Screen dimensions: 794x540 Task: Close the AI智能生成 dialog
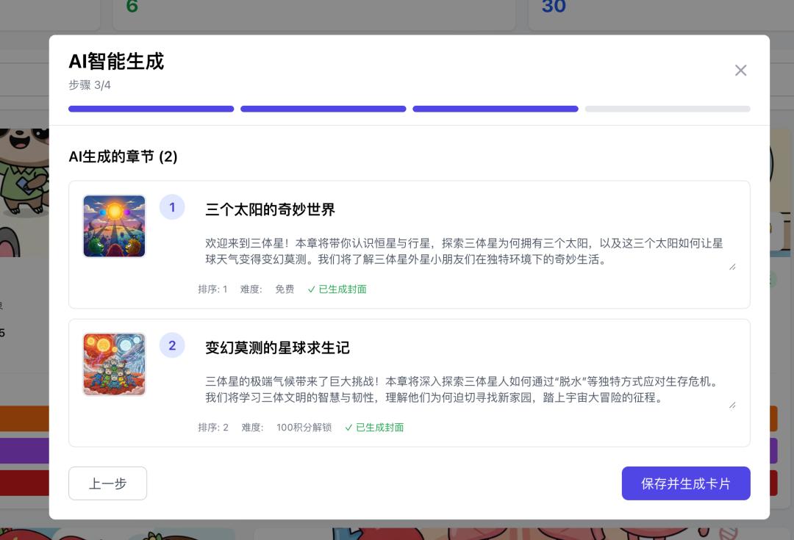pos(740,71)
